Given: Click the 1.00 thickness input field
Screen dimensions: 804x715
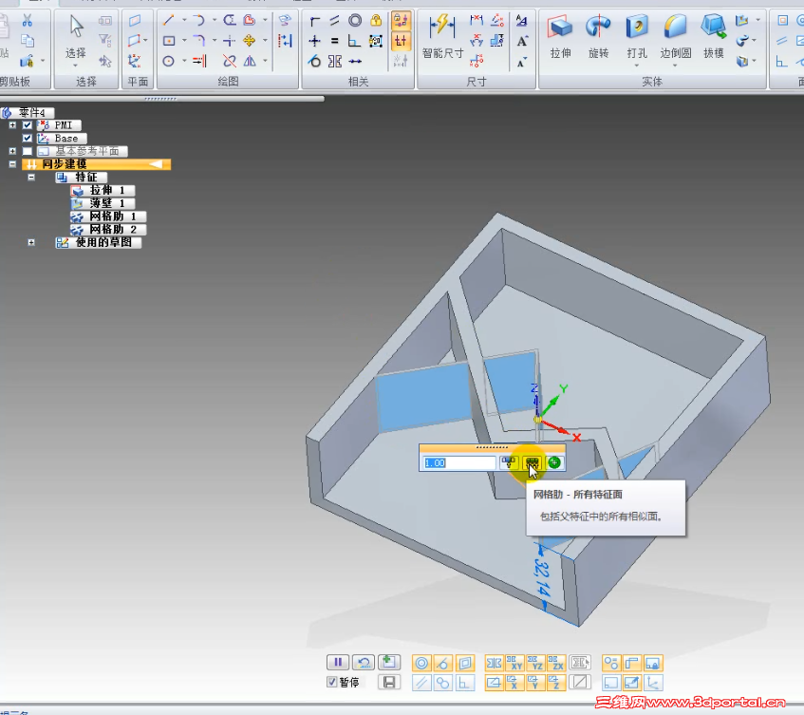Looking at the screenshot, I should click(458, 463).
